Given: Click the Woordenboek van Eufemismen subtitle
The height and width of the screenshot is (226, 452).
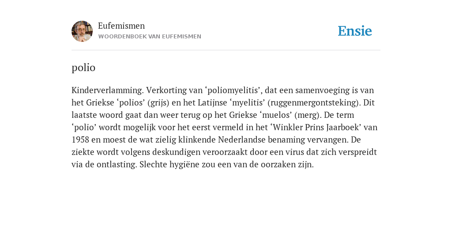Looking at the screenshot, I should point(150,37).
